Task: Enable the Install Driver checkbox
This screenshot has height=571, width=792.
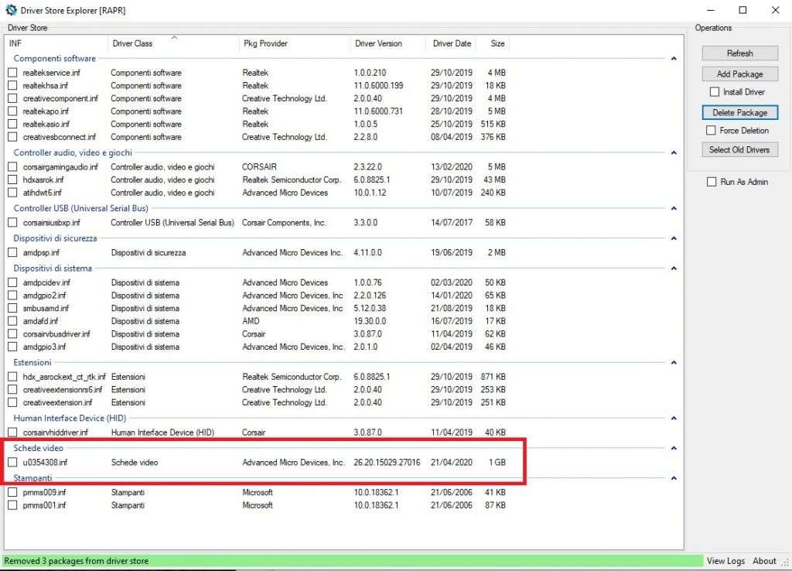Action: (x=715, y=92)
